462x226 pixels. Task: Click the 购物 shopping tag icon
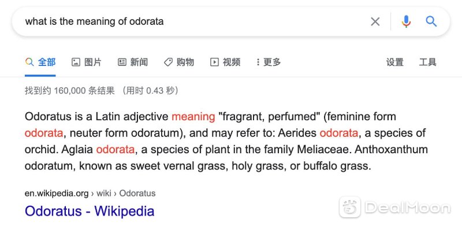tap(168, 62)
